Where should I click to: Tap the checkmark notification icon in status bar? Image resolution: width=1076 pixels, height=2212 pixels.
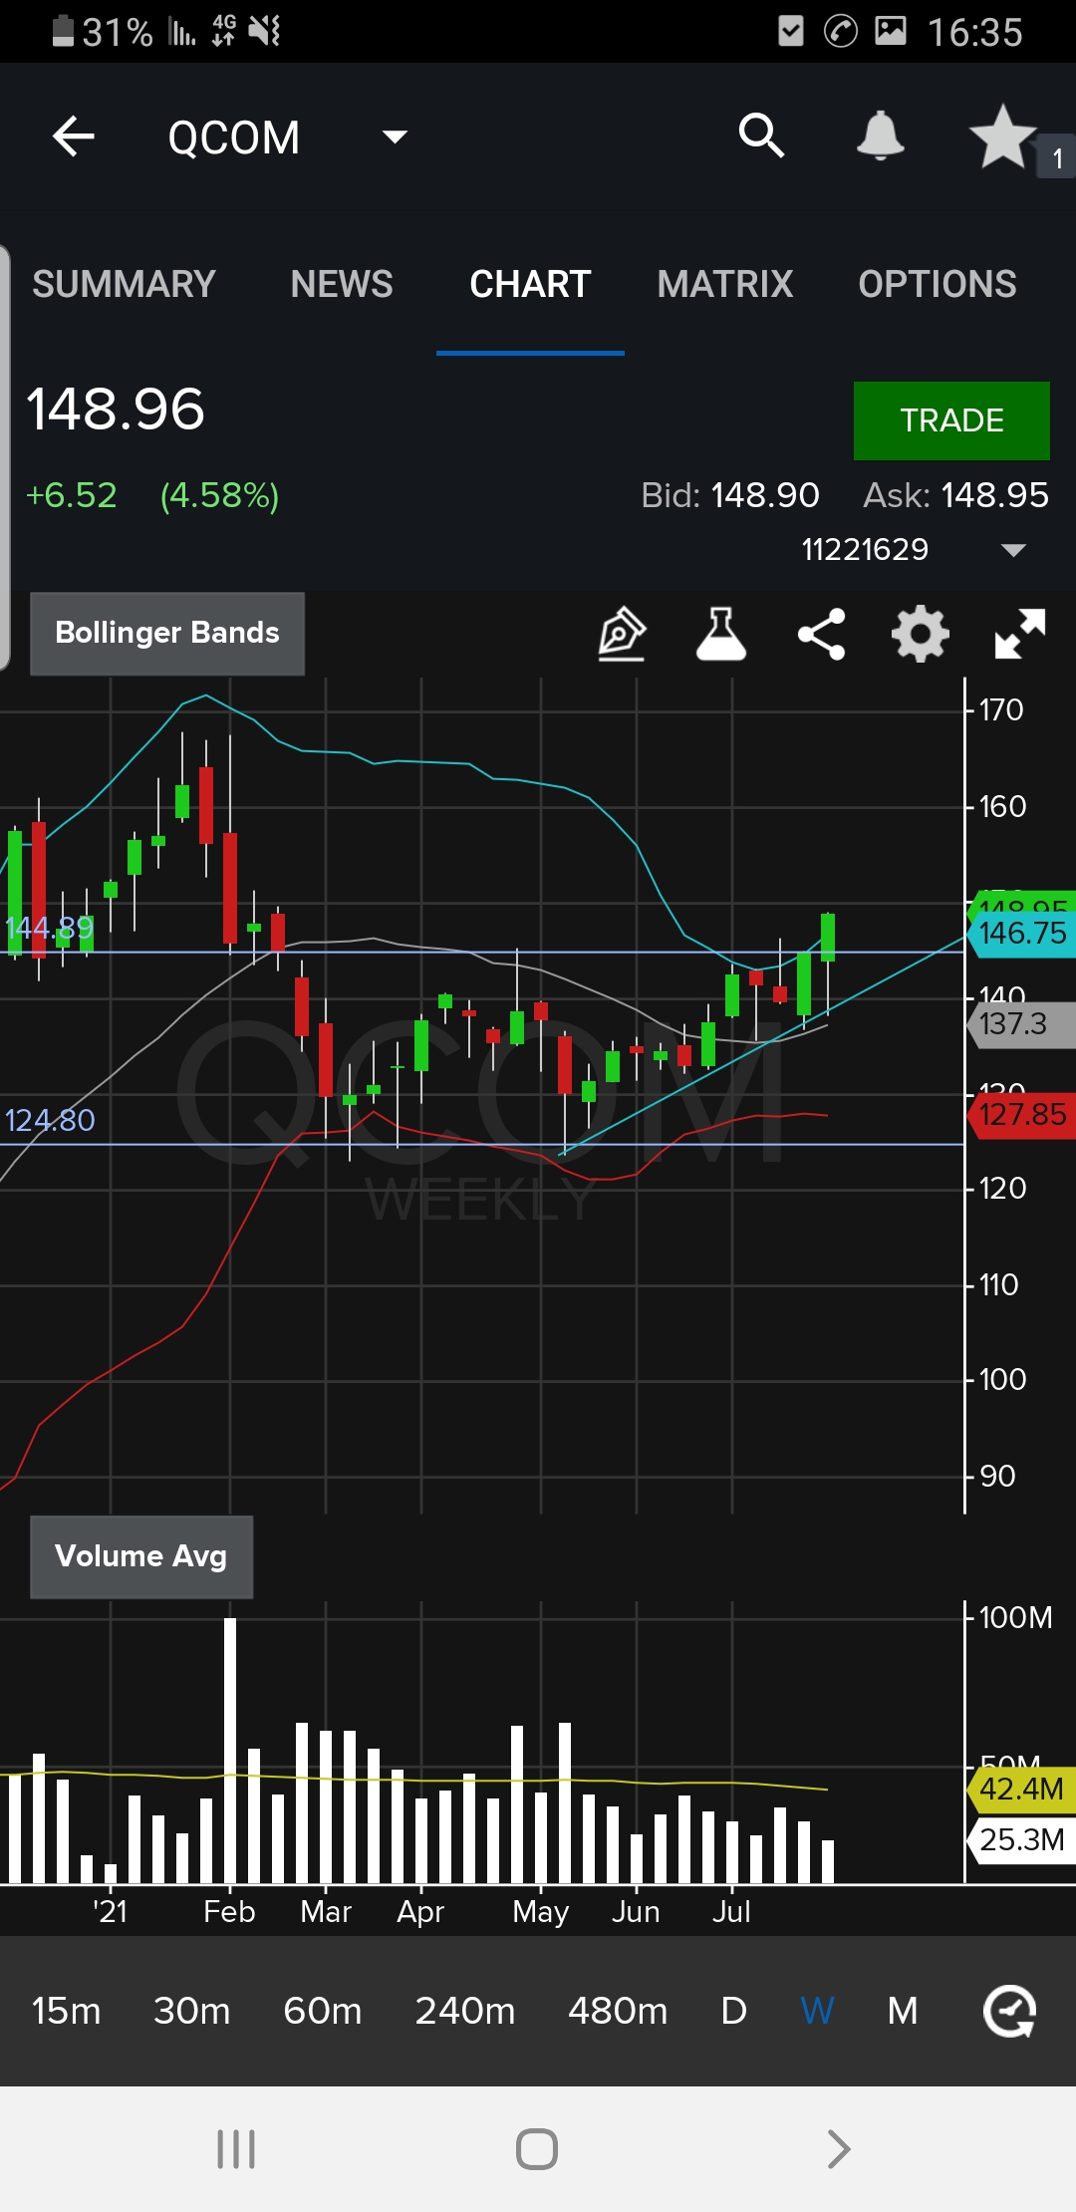(791, 31)
